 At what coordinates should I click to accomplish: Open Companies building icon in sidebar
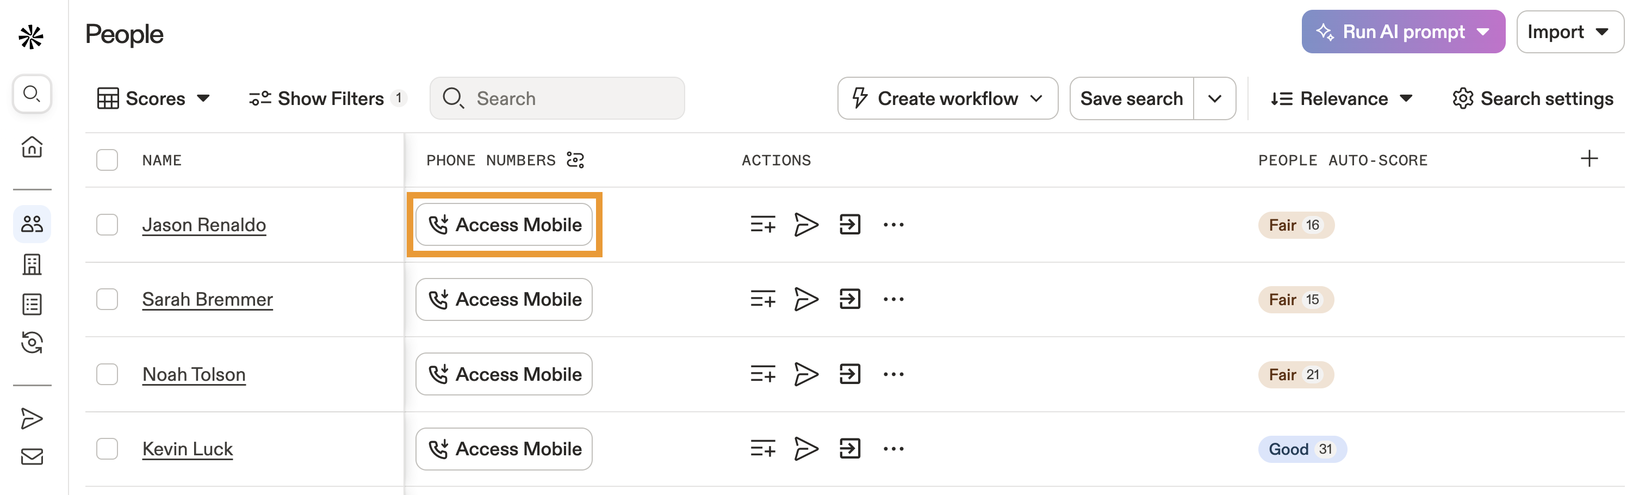[32, 264]
